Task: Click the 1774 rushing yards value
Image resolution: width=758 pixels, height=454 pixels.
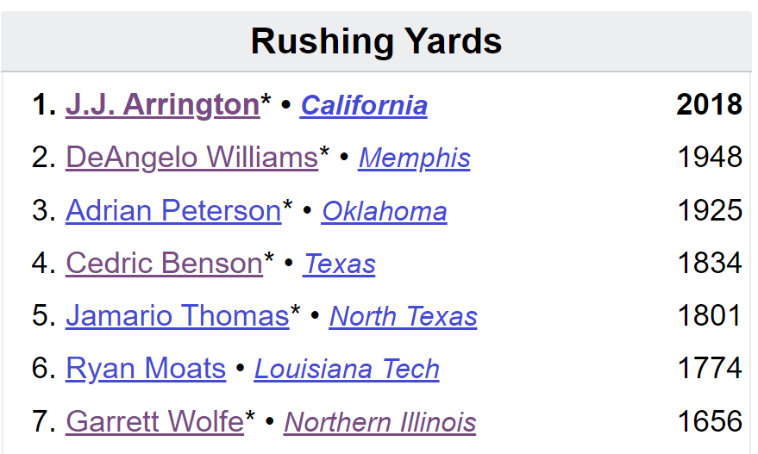Action: pos(710,368)
